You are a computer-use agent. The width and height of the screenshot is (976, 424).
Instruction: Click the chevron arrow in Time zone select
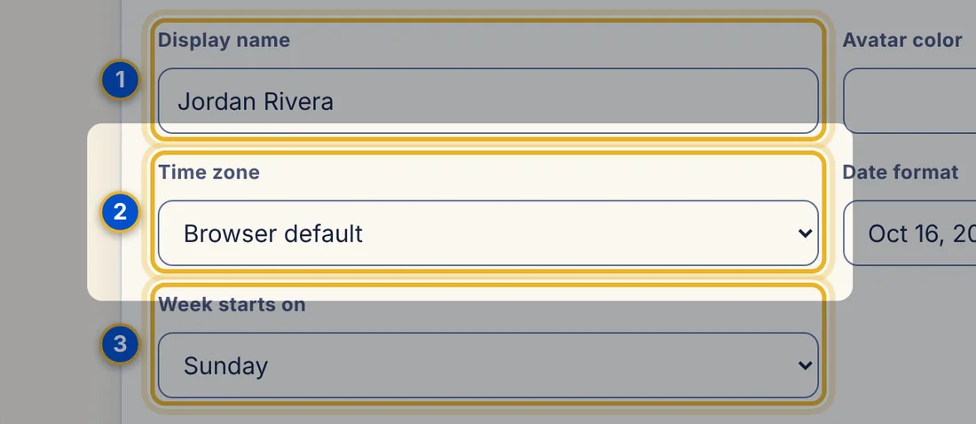[805, 233]
